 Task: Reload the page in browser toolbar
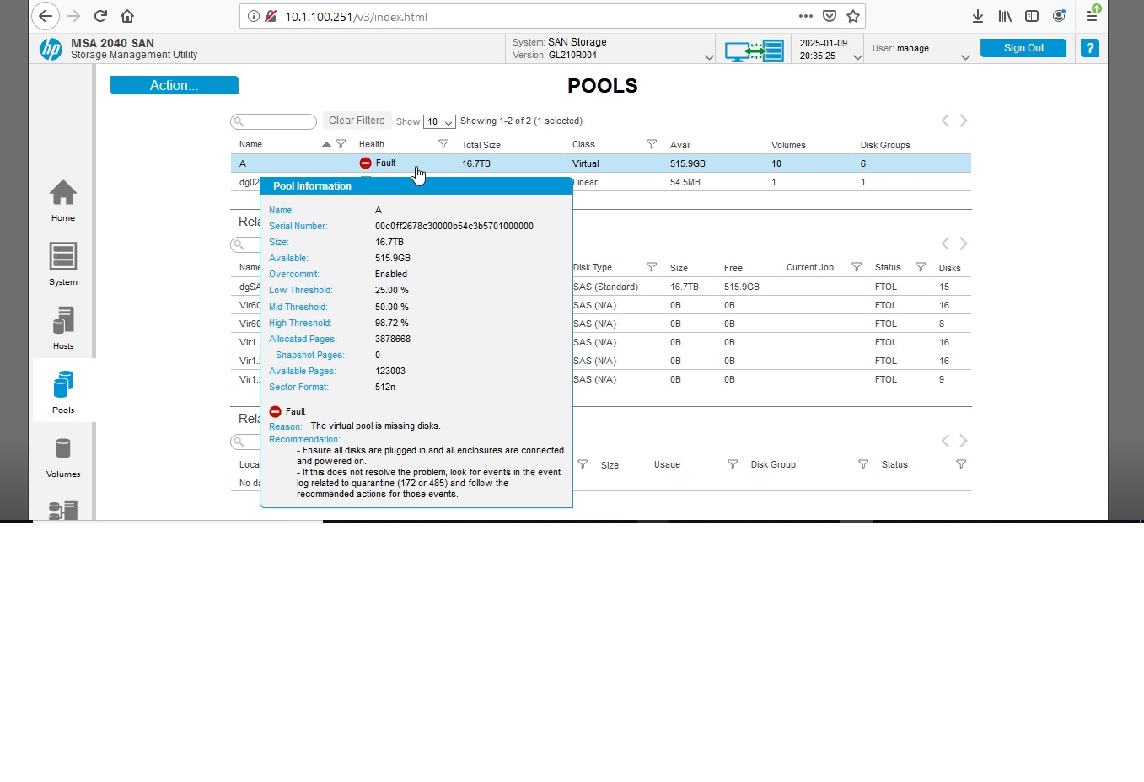coord(100,16)
